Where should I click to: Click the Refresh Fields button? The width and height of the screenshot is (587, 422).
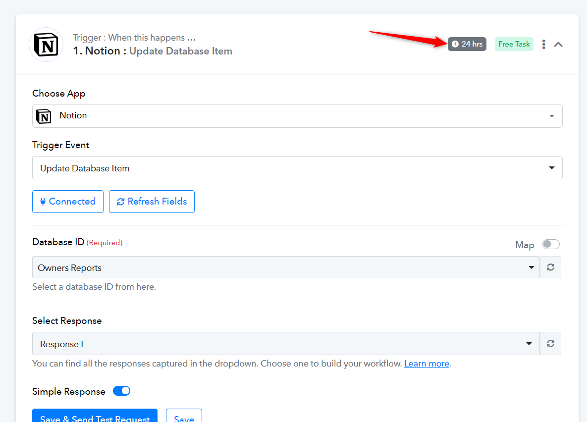(x=152, y=202)
